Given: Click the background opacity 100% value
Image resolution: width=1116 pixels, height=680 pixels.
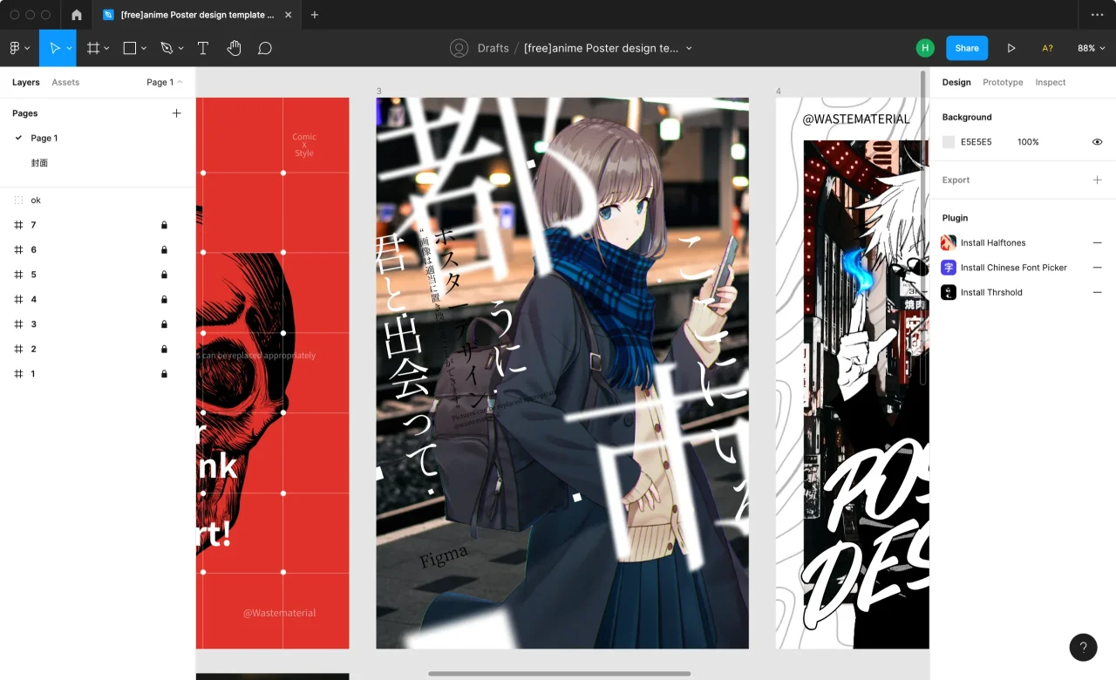Looking at the screenshot, I should 1028,142.
